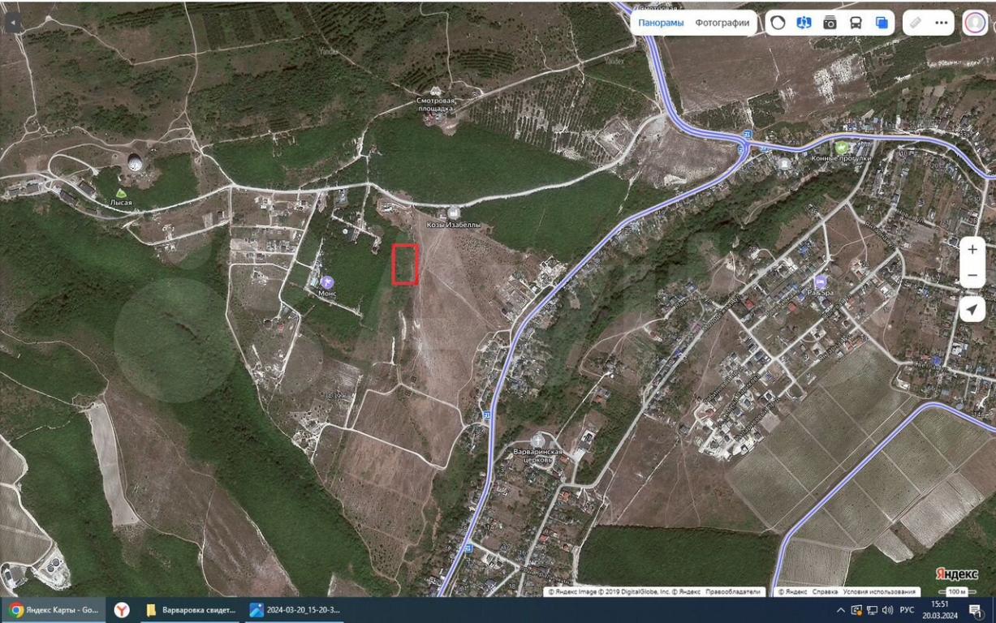
Task: Open Варваровка folder in the taskbar
Action: 191,610
